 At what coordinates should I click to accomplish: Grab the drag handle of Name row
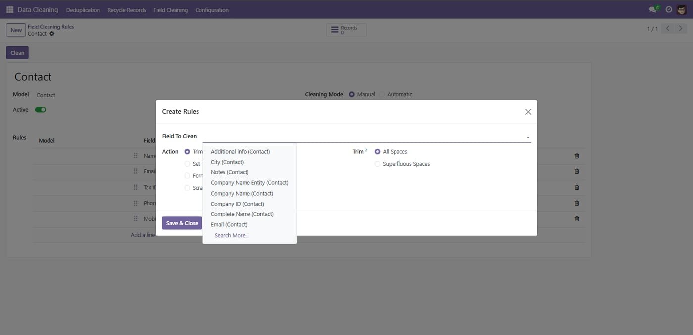[x=135, y=156]
